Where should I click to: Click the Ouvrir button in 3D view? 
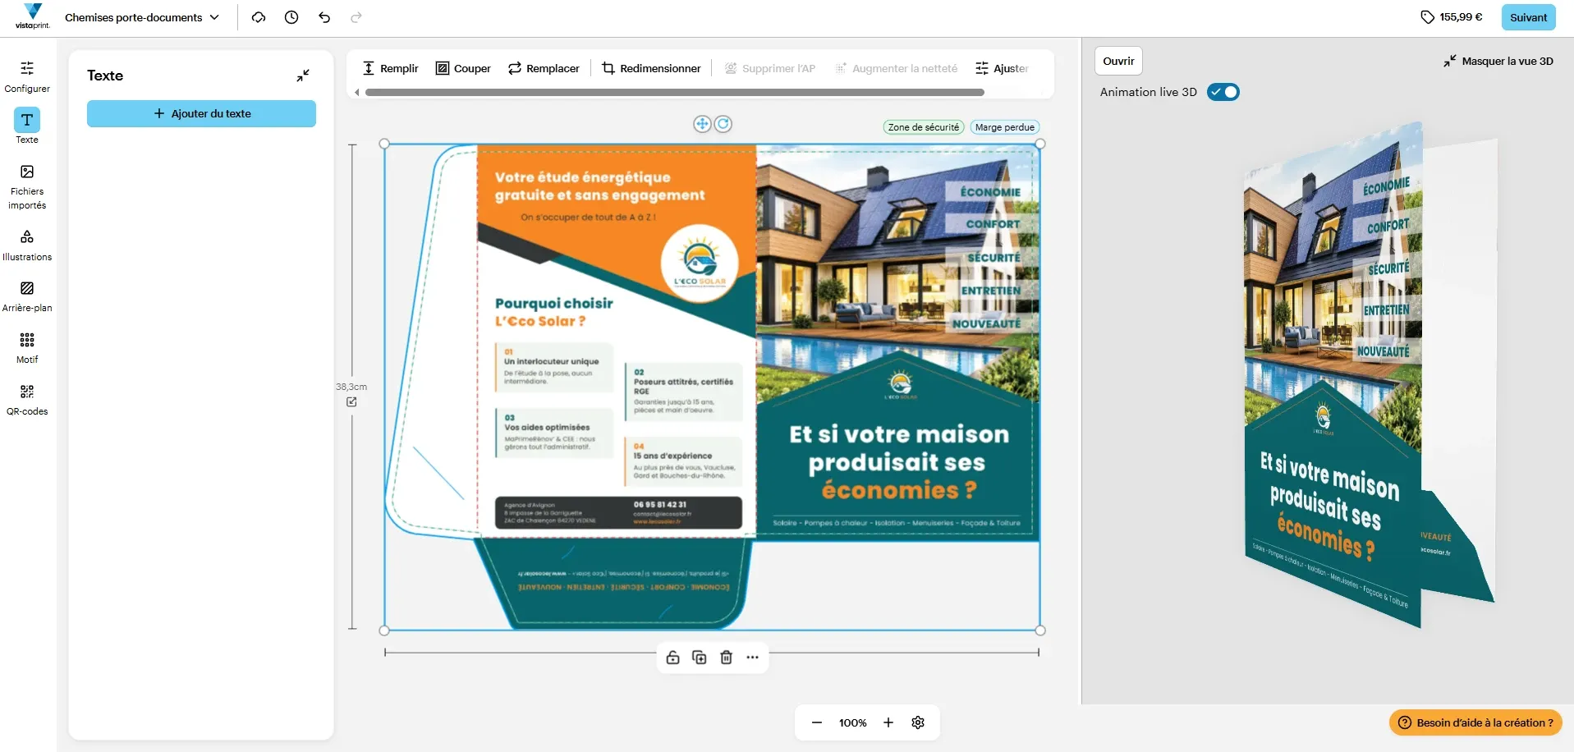click(x=1118, y=61)
